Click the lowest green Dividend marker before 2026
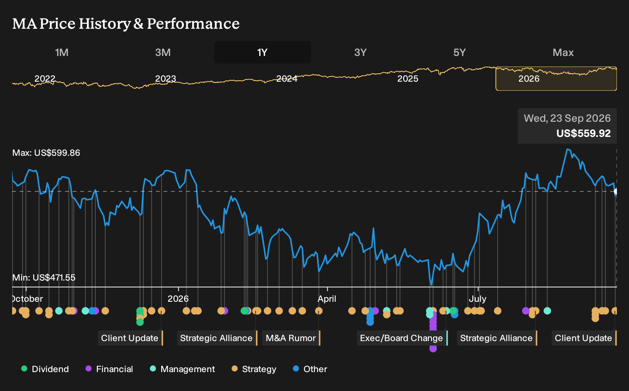Screen dimensions: 629x391 click(x=140, y=322)
